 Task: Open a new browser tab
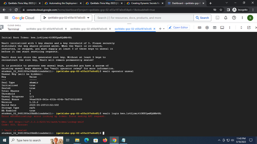point(210,3)
